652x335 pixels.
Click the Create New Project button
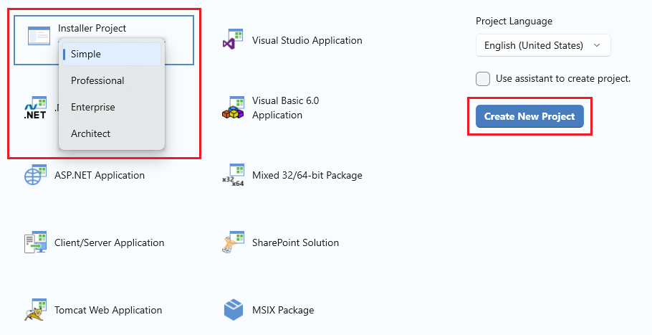pyautogui.click(x=529, y=116)
